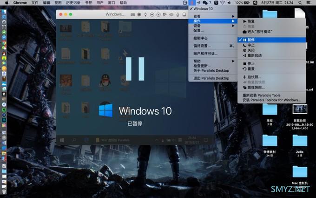Open the Chrome menu in menu bar
The height and width of the screenshot is (198, 316).
click(20, 3)
